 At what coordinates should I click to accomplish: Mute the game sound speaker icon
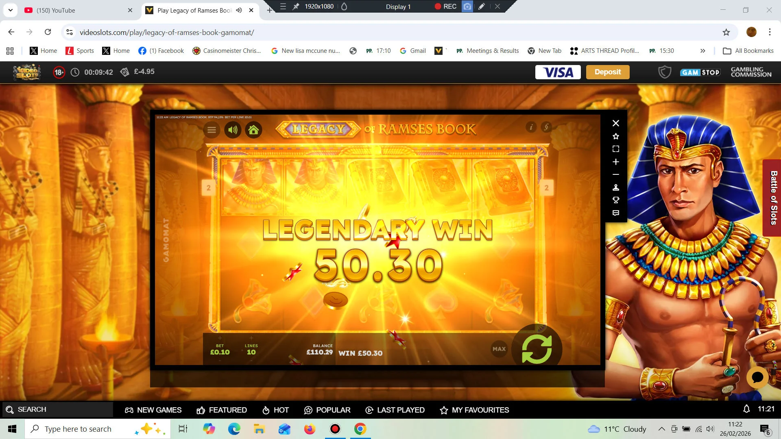[233, 130]
